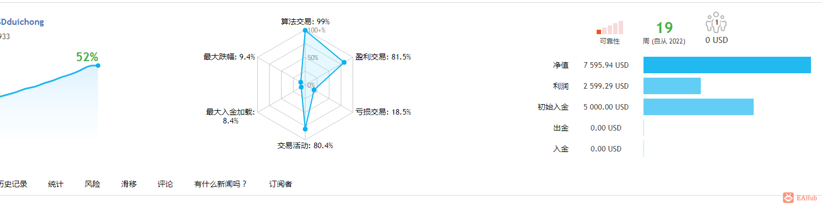The image size is (822, 206).
Task: Click the EAHub logo watermark
Action: pos(800,197)
